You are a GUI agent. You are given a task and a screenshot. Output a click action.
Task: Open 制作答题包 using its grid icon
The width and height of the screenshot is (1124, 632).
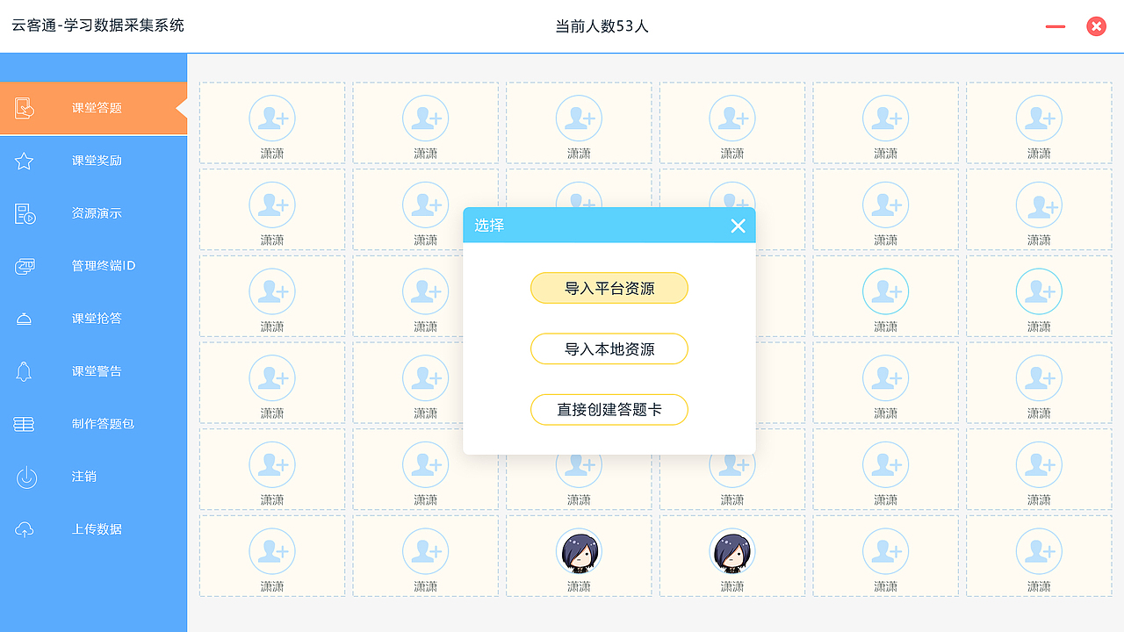[24, 424]
